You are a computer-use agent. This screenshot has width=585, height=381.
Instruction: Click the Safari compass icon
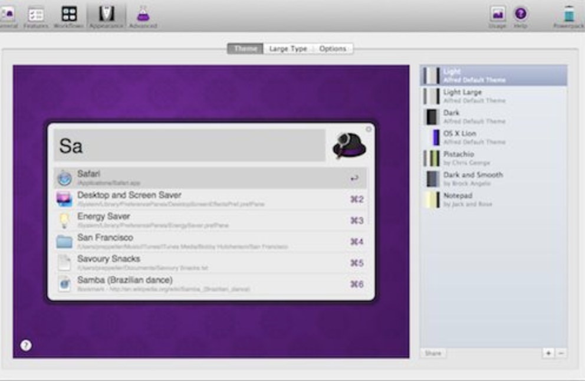(64, 178)
